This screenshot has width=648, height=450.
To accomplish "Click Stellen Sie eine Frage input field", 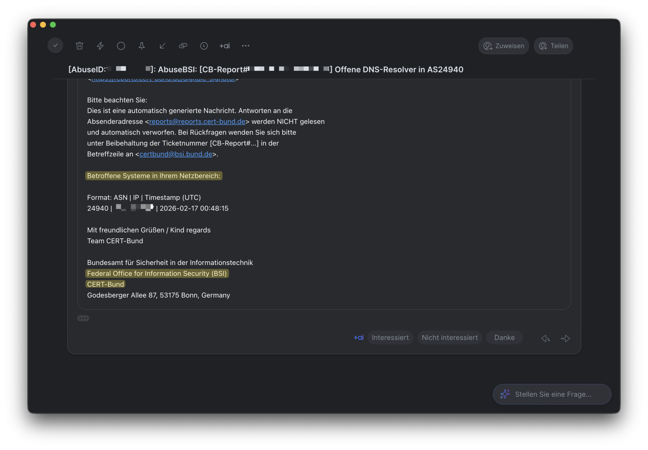I will point(552,394).
